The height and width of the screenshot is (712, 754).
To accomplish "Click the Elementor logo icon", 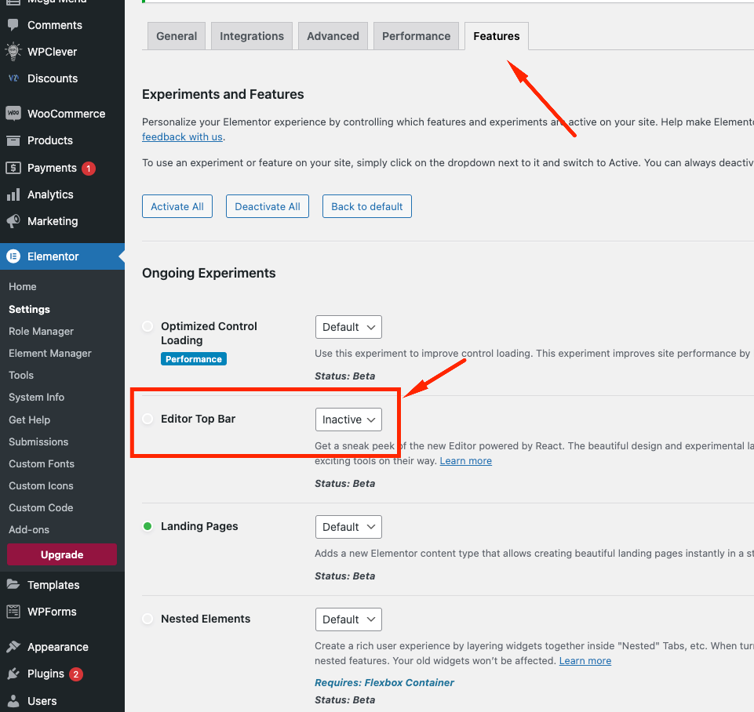I will tap(13, 256).
